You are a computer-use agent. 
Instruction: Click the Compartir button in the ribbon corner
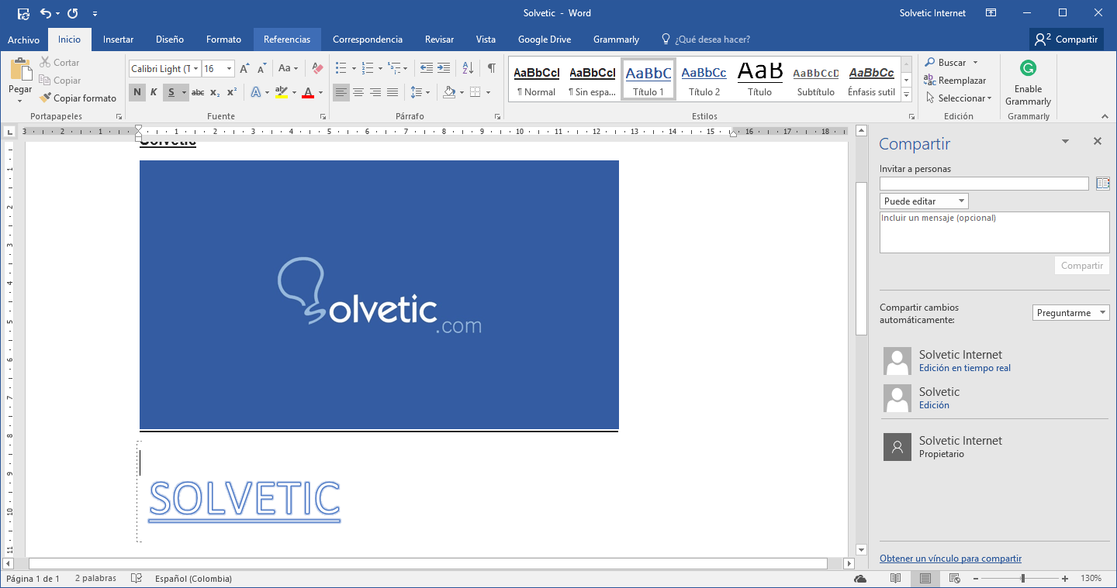[1067, 40]
